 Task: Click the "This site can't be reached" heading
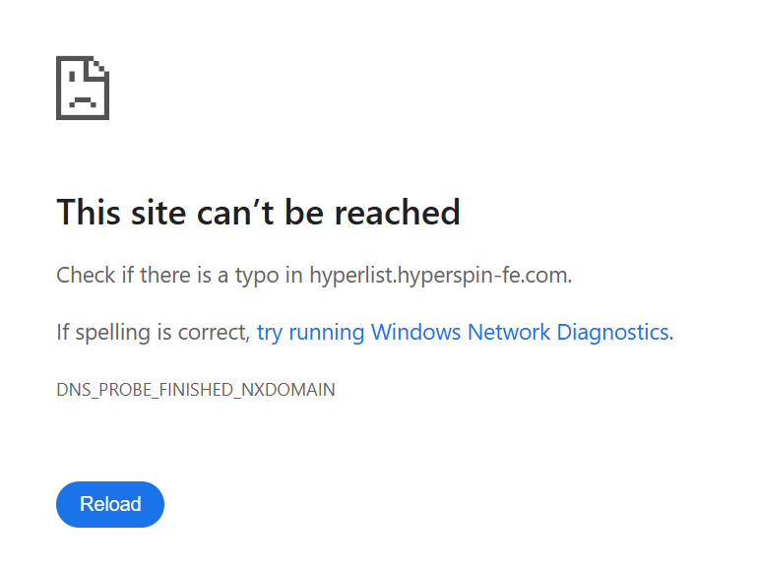[258, 212]
